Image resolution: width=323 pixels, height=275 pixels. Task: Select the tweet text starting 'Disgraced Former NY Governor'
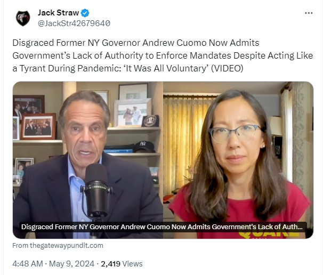pyautogui.click(x=163, y=55)
